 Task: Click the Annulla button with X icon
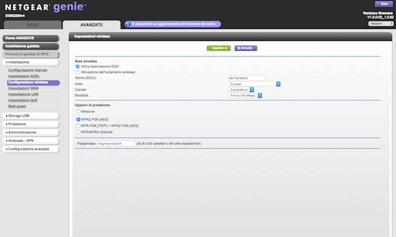click(x=245, y=48)
